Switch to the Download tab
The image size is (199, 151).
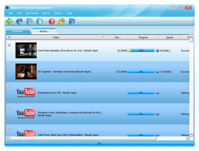click(x=17, y=31)
